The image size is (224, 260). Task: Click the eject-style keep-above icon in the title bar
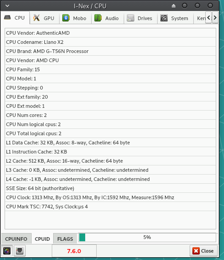174,6
